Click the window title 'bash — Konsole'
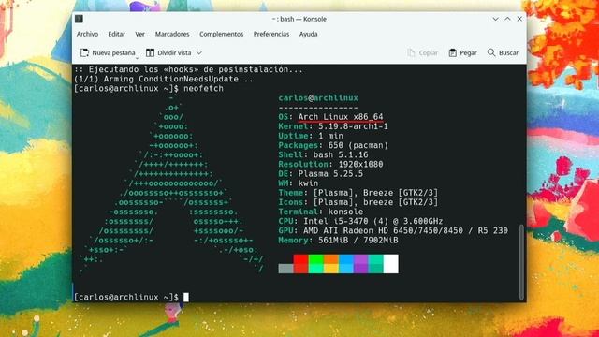The height and width of the screenshot is (337, 599). (x=303, y=19)
